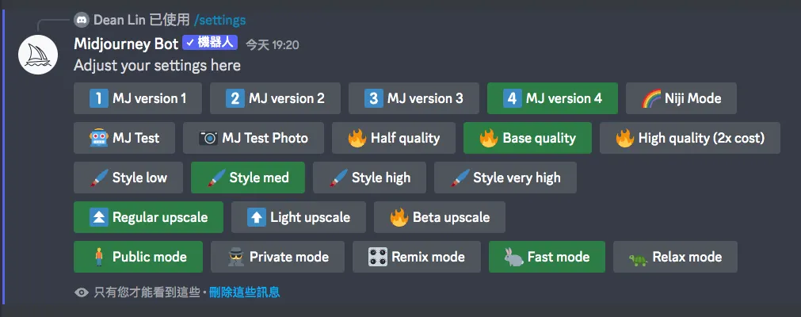Click the Midjourney Bot sailboat avatar
Screen dimensions: 801x317
[37, 55]
